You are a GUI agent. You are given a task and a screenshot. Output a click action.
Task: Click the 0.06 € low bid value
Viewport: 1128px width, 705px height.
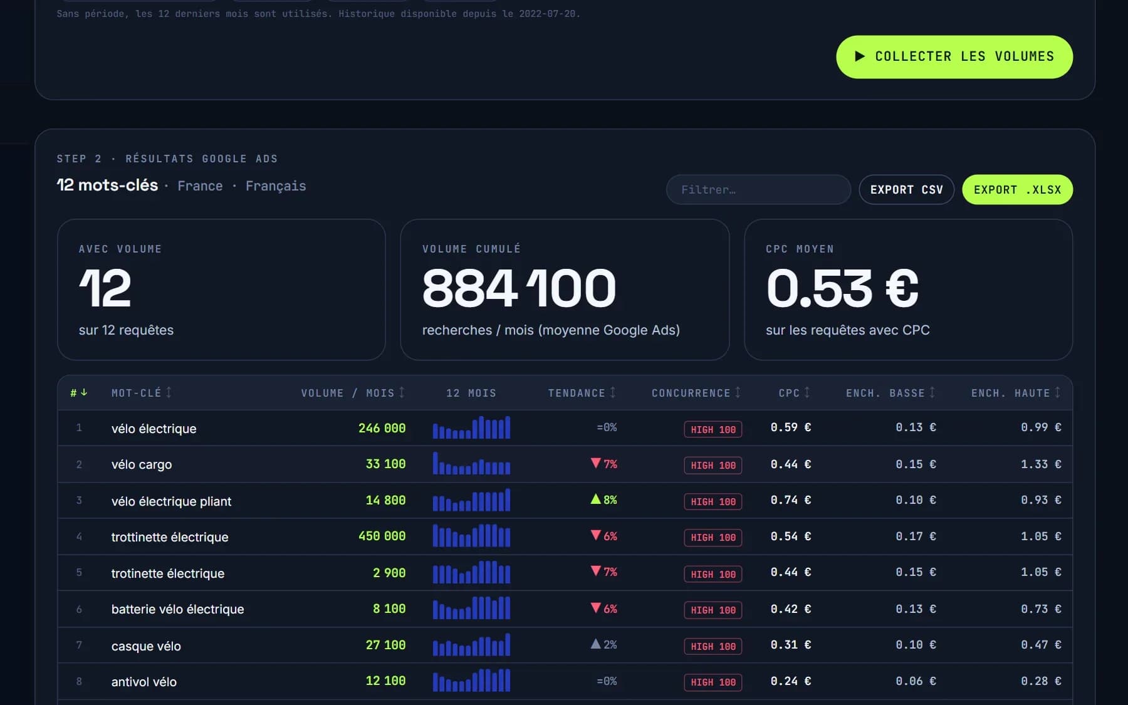click(x=916, y=681)
